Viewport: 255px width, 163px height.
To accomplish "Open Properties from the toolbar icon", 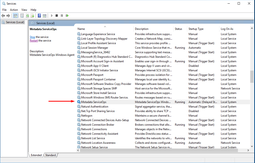I will [x=22, y=16].
